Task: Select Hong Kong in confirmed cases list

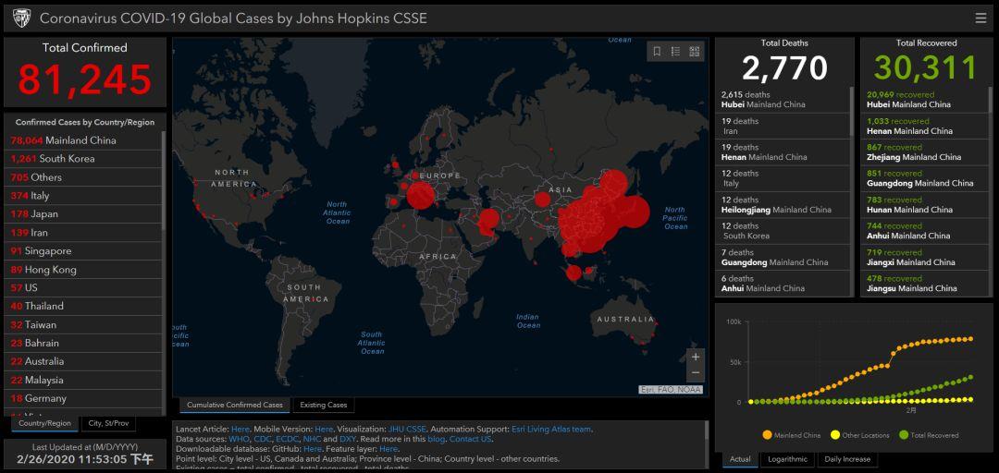Action: point(84,269)
